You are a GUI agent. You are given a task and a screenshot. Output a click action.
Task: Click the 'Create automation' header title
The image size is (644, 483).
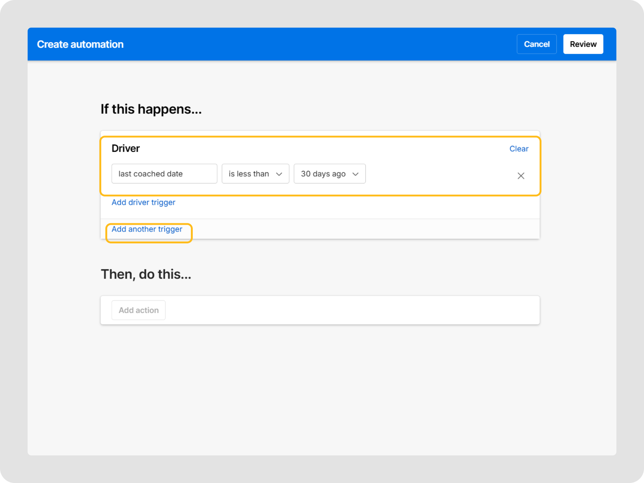pos(80,44)
